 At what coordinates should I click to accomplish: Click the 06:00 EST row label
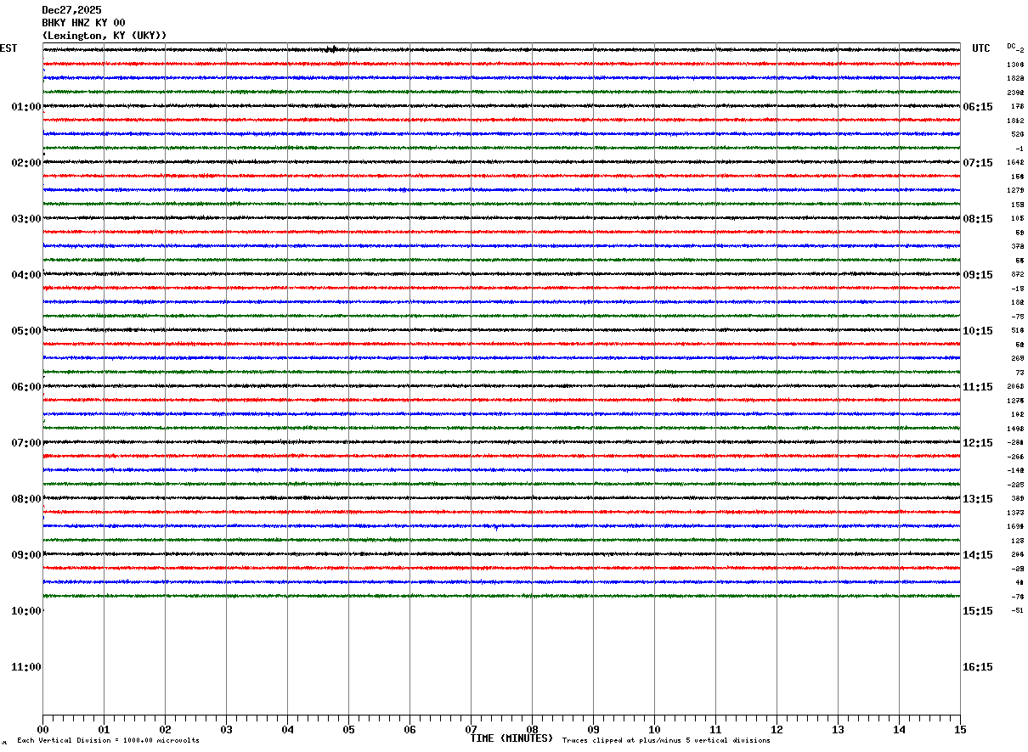(x=25, y=387)
